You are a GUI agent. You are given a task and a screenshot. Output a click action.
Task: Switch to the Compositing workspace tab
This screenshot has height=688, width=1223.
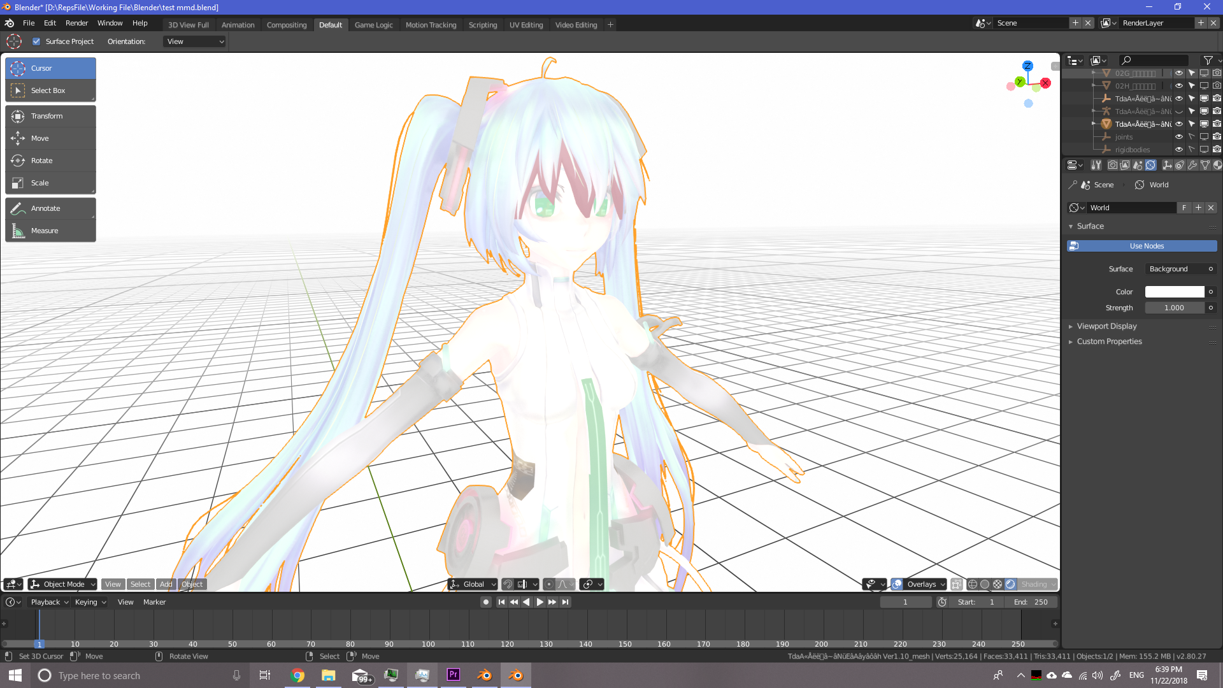[x=286, y=25]
